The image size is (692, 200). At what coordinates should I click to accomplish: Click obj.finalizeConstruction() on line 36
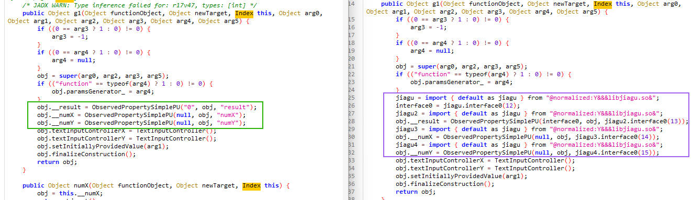(445, 184)
